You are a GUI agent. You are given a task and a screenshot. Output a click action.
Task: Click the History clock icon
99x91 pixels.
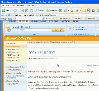click(60, 11)
